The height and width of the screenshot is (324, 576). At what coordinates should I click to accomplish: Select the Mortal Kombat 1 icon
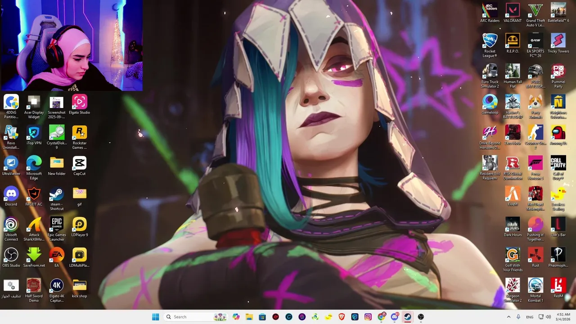(535, 290)
